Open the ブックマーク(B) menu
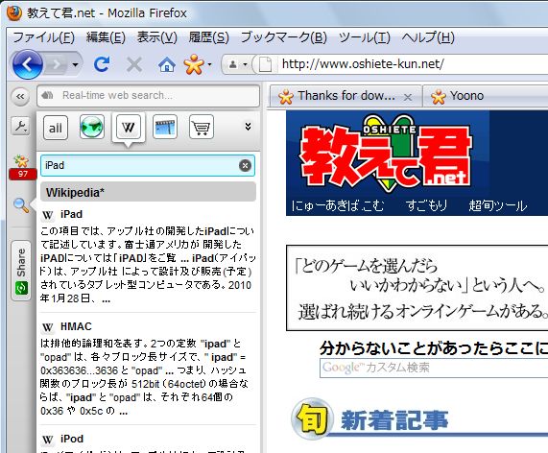 284,37
